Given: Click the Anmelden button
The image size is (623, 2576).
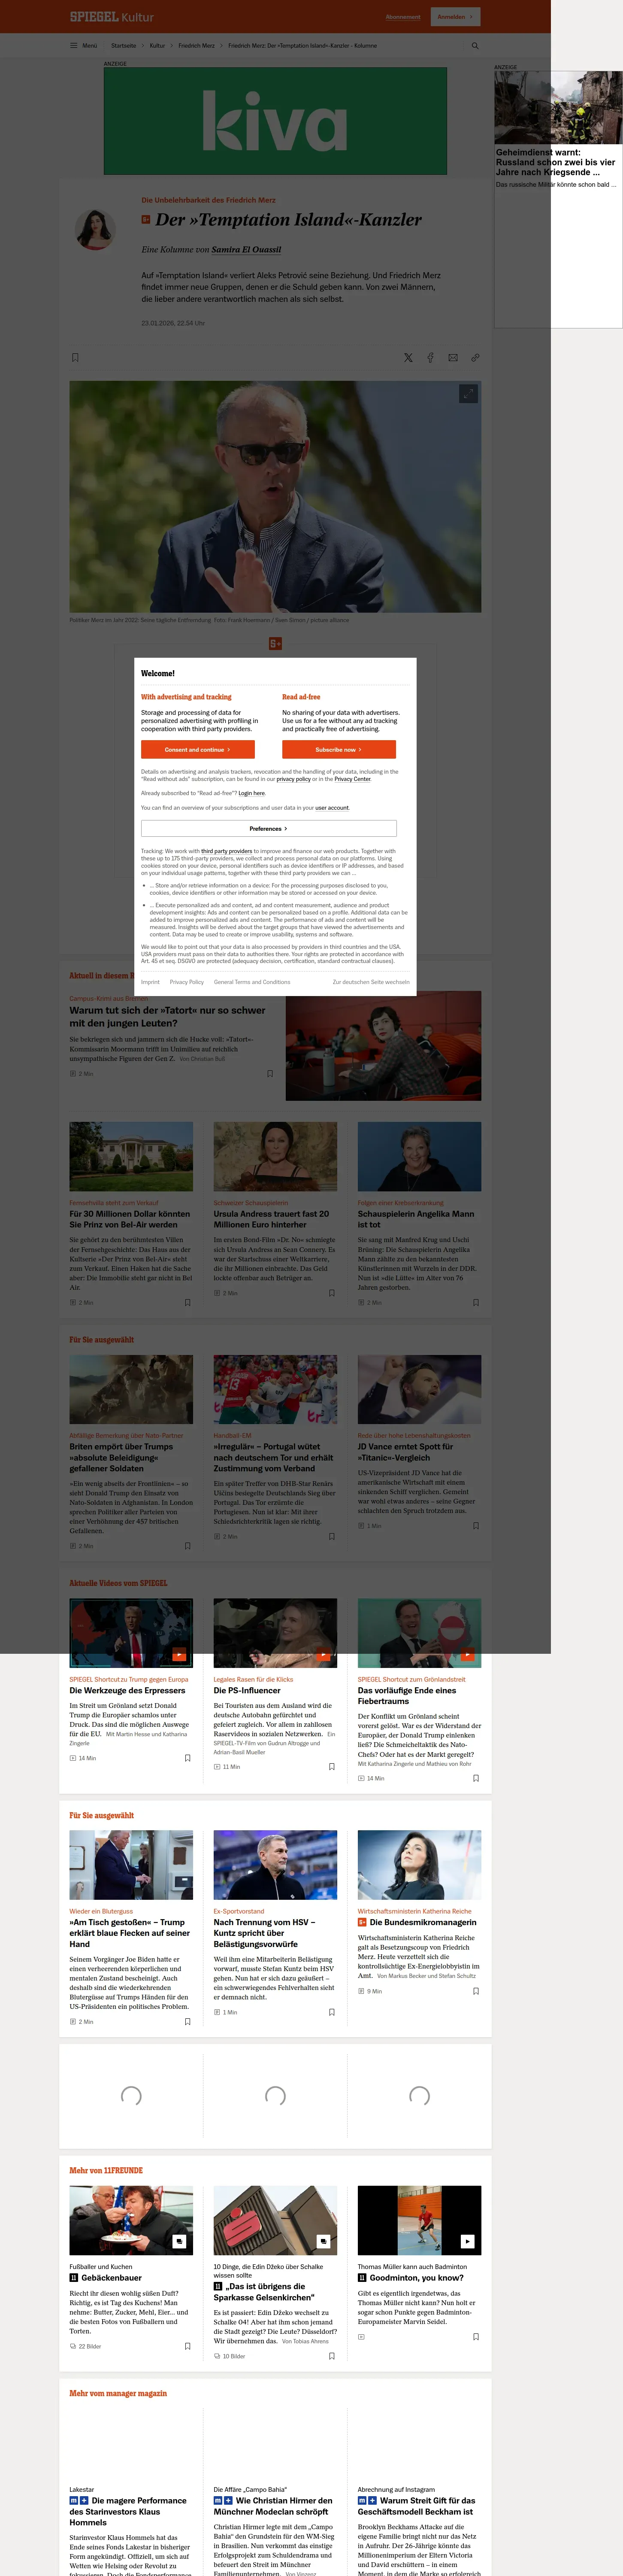Looking at the screenshot, I should [x=455, y=17].
